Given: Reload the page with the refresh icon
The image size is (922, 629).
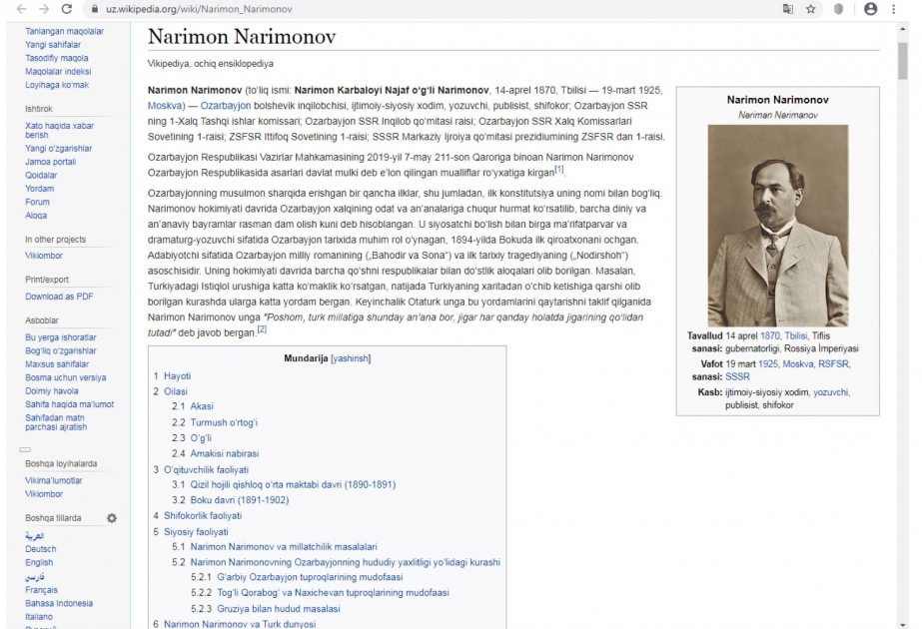Looking at the screenshot, I should point(67,9).
